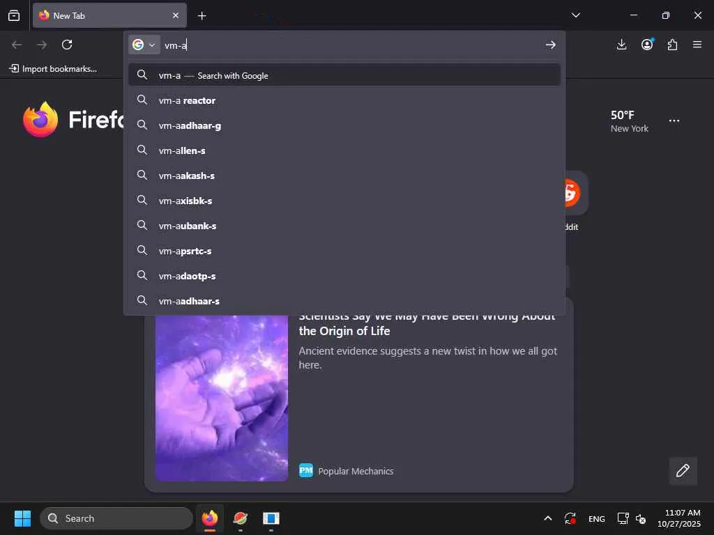Screen dimensions: 714x535
Task: Open the Google search engine selector dropdown
Action: pos(144,45)
